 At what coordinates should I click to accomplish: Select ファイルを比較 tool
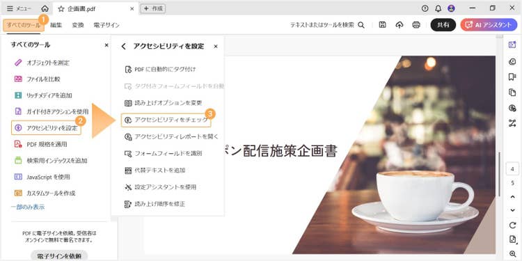point(38,79)
